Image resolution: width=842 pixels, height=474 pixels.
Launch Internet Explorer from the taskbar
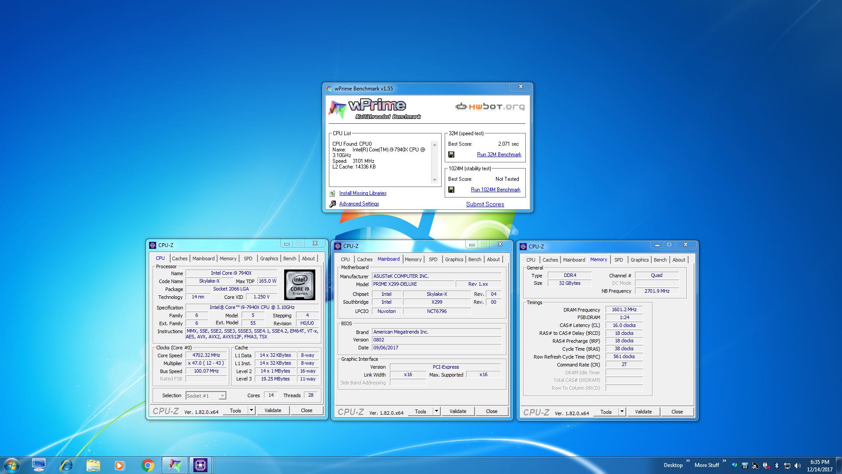67,465
